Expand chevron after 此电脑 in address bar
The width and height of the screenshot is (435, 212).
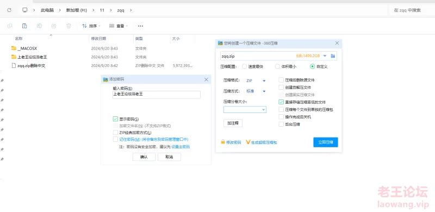(60, 10)
